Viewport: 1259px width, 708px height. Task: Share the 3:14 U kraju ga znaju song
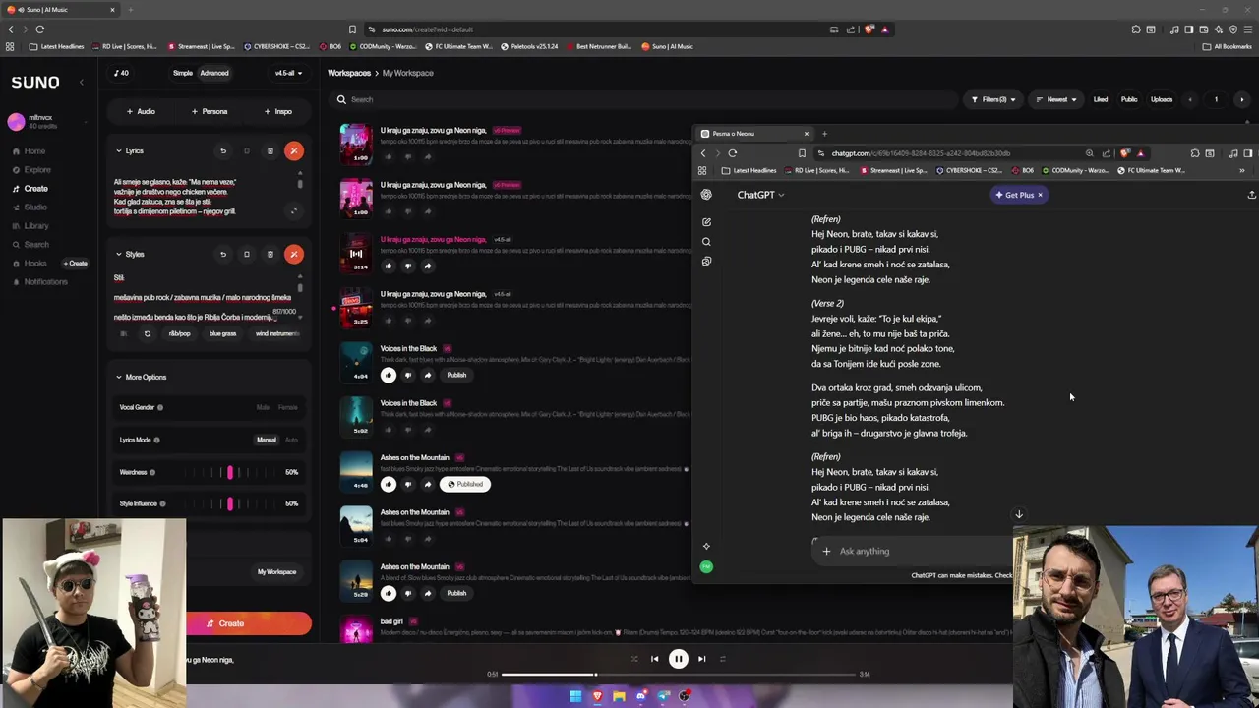(428, 265)
